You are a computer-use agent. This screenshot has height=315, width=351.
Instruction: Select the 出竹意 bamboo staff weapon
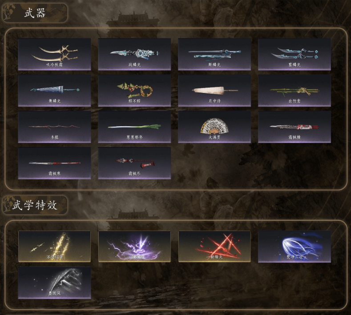click(295, 91)
